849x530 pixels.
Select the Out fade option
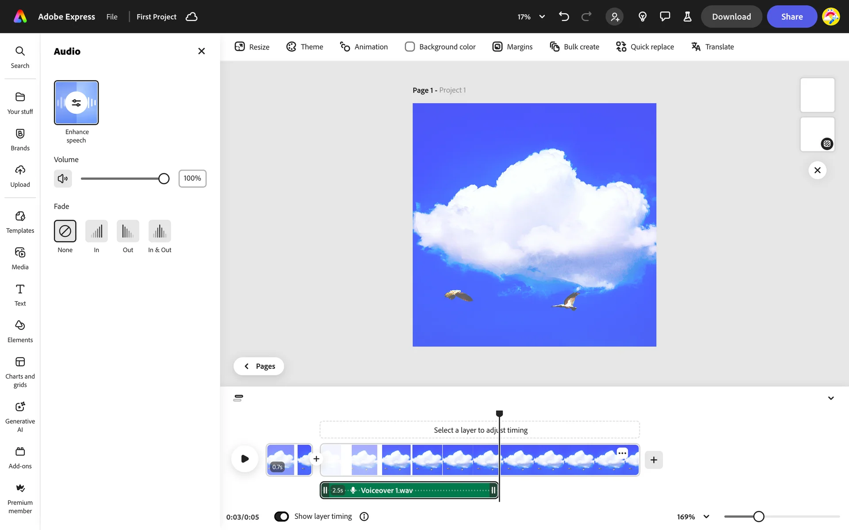pyautogui.click(x=128, y=231)
